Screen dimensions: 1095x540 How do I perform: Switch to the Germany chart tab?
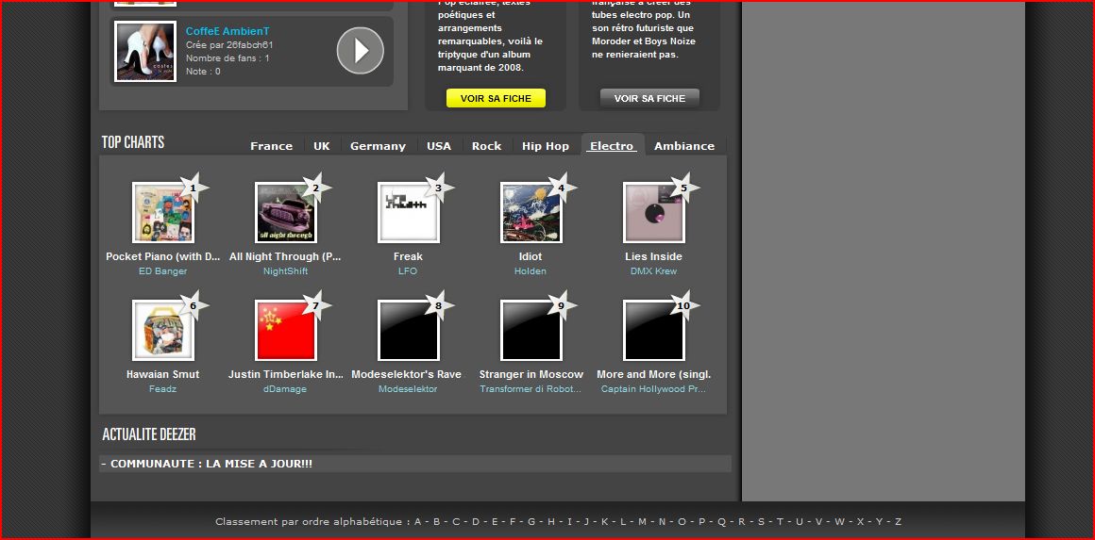click(x=378, y=146)
